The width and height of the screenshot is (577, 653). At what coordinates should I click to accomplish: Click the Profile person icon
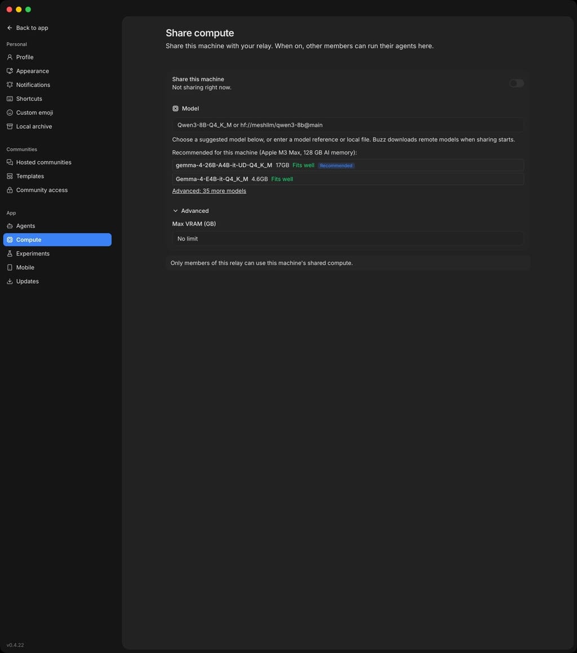click(x=10, y=57)
